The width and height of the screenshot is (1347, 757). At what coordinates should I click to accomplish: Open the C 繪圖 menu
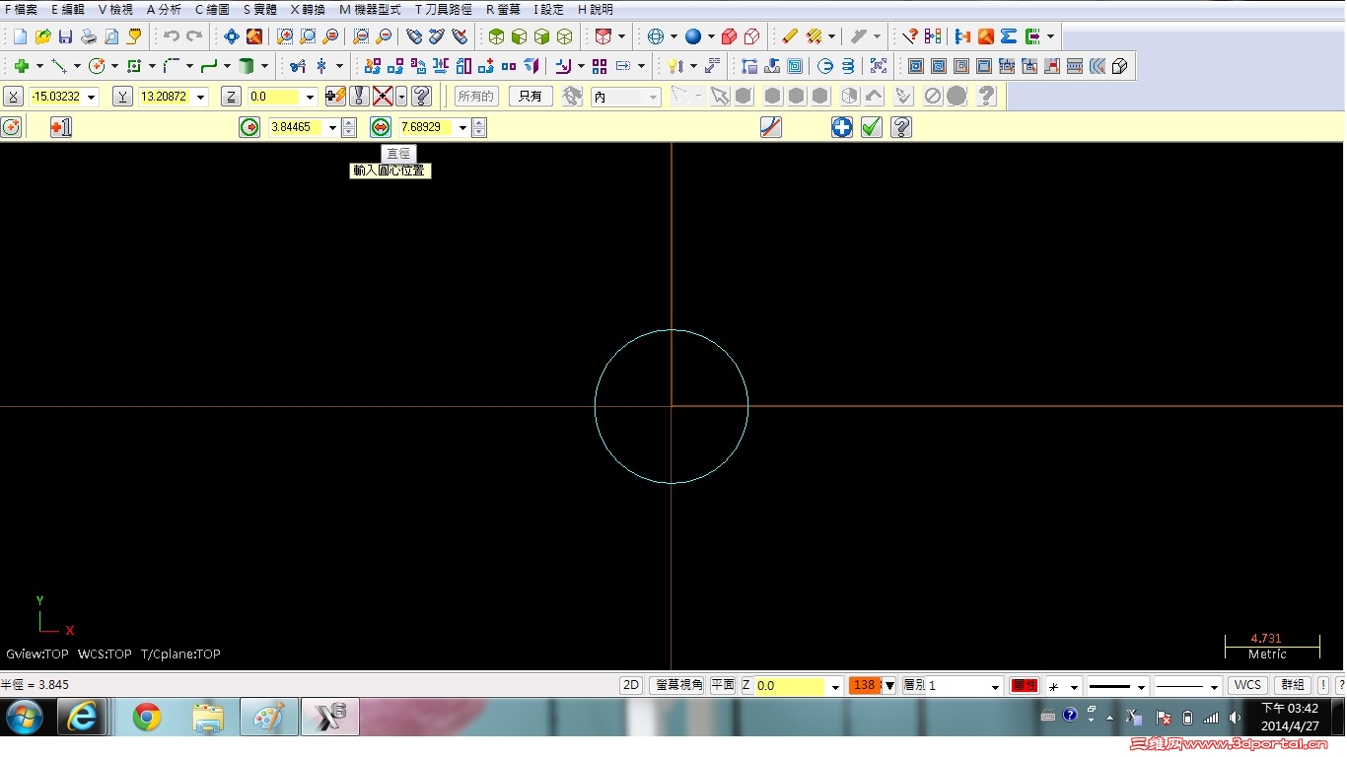212,9
